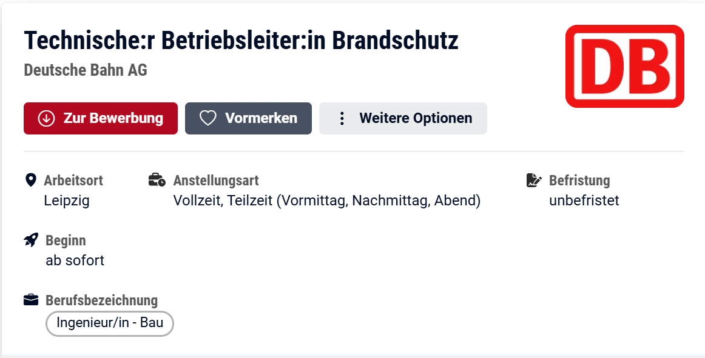Open the Deutsche Bahn AG company link

(x=86, y=70)
